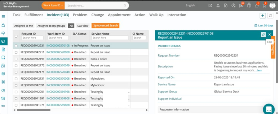Open the notifications bell icon
Screen dimensions: 278x114
pos(218,6)
